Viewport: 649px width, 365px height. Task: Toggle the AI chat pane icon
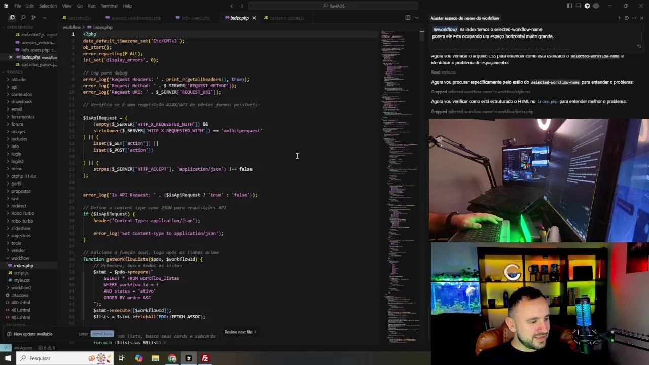587,6
